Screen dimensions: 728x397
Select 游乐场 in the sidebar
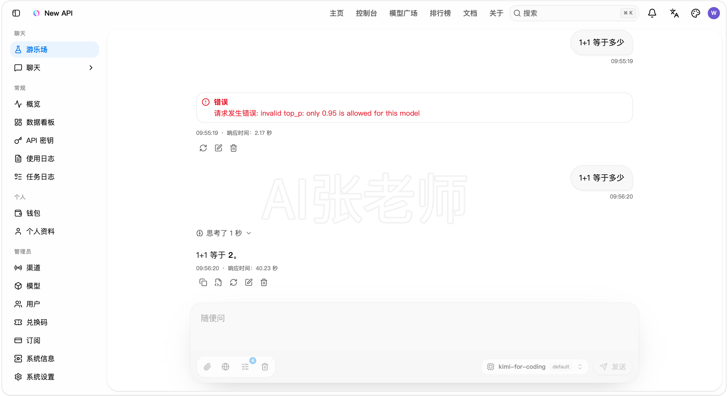(55, 50)
